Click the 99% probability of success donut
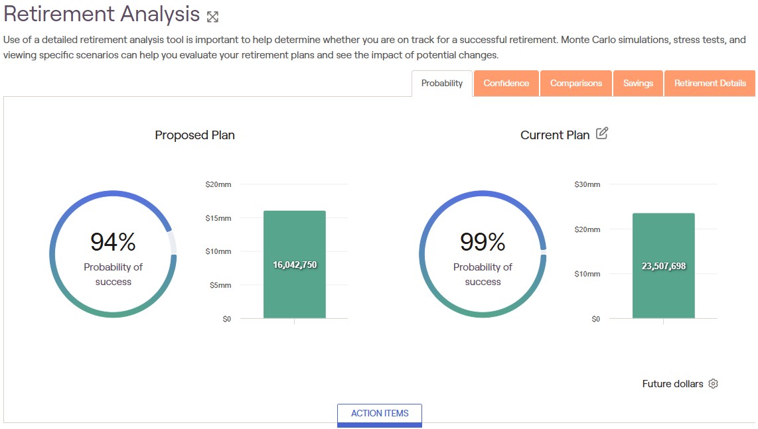 (483, 254)
